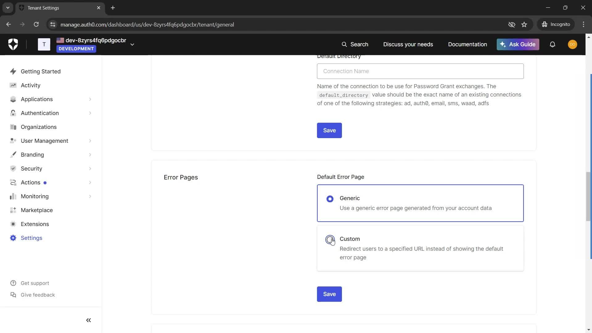The height and width of the screenshot is (333, 592).
Task: Save the Error Pages setting
Action: point(329,294)
